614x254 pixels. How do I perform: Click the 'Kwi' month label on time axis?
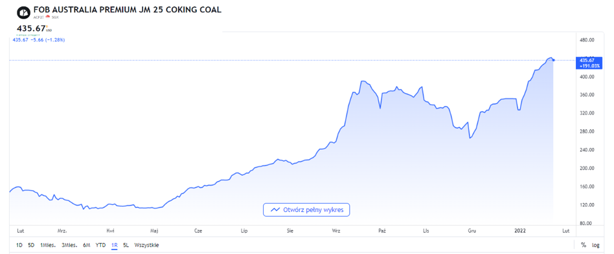coord(110,231)
